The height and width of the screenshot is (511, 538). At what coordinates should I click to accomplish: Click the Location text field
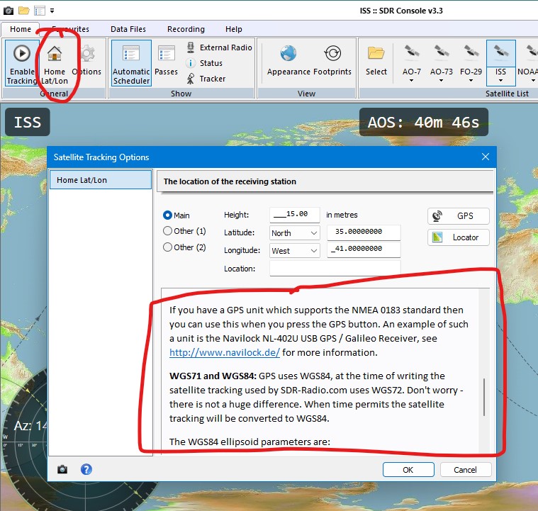(x=335, y=269)
